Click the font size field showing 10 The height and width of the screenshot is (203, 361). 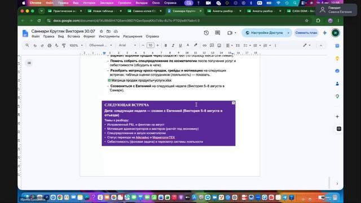(151, 45)
